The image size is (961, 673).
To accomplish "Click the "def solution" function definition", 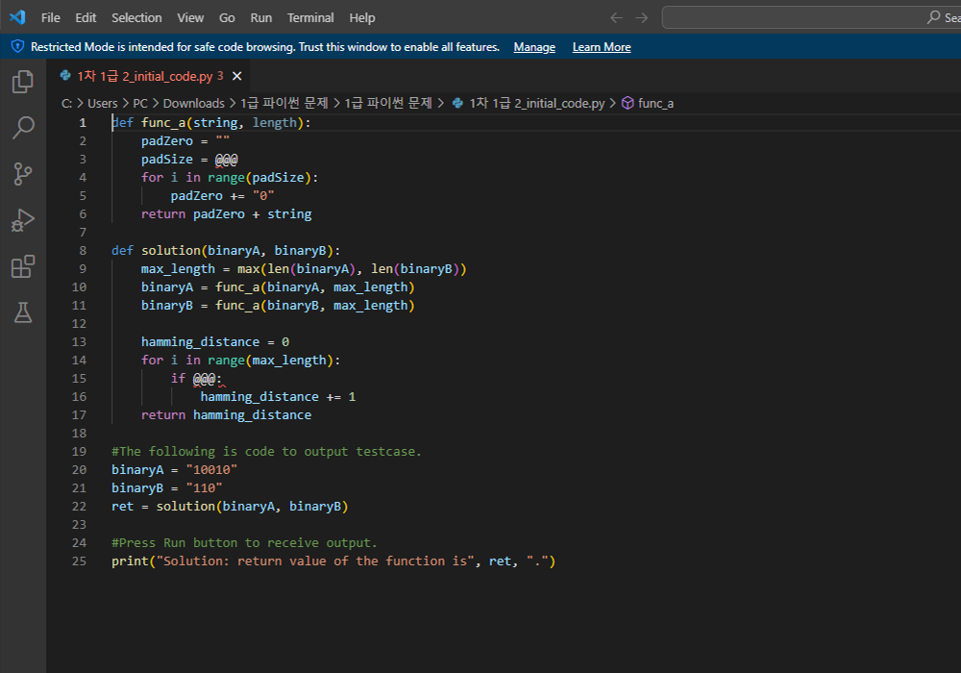I will (x=226, y=251).
